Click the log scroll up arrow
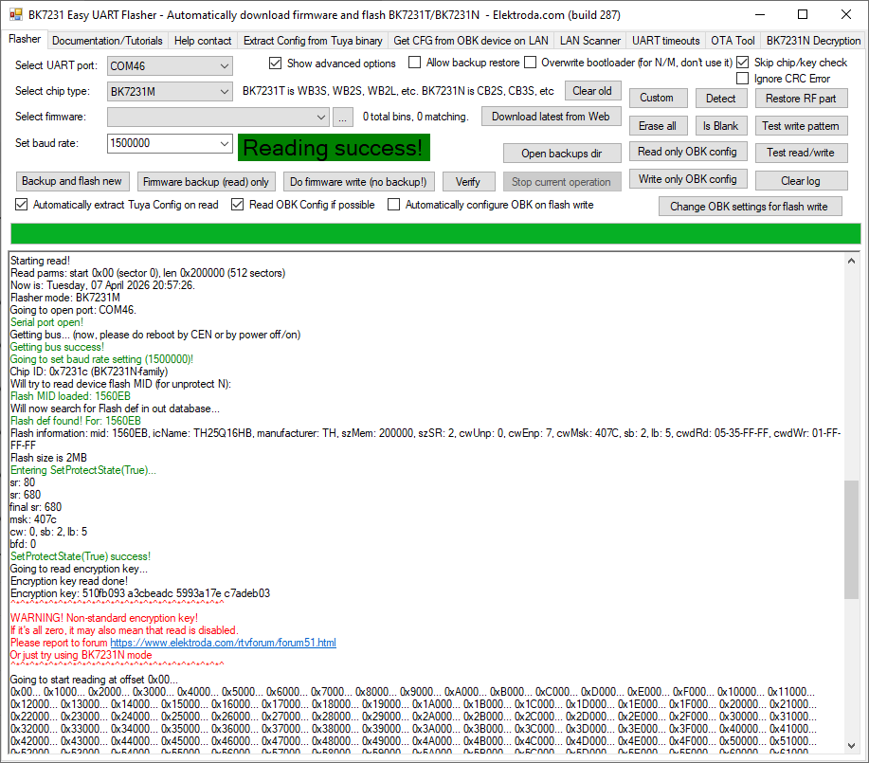Image resolution: width=869 pixels, height=763 pixels. click(851, 261)
